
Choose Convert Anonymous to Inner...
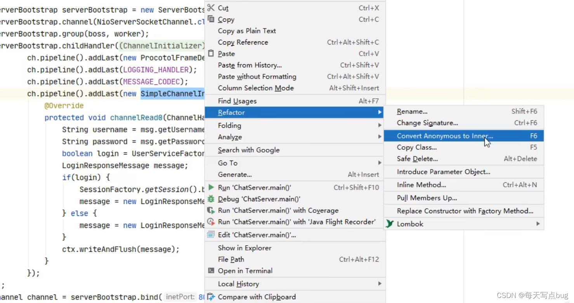pos(464,136)
